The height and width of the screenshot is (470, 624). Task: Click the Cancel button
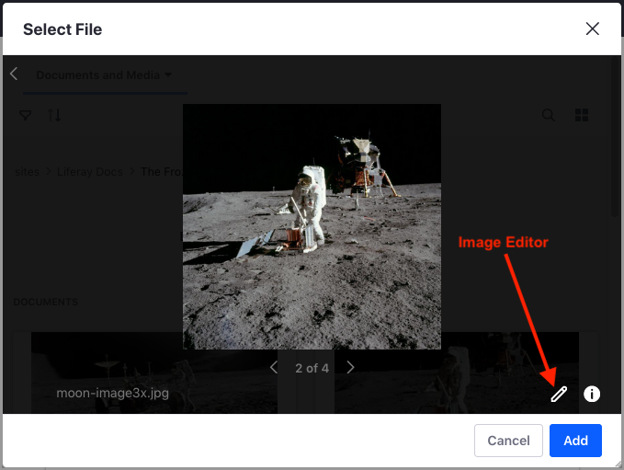click(x=508, y=441)
